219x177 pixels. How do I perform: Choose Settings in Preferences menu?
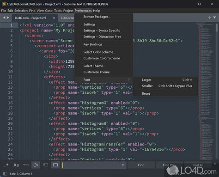point(103,24)
